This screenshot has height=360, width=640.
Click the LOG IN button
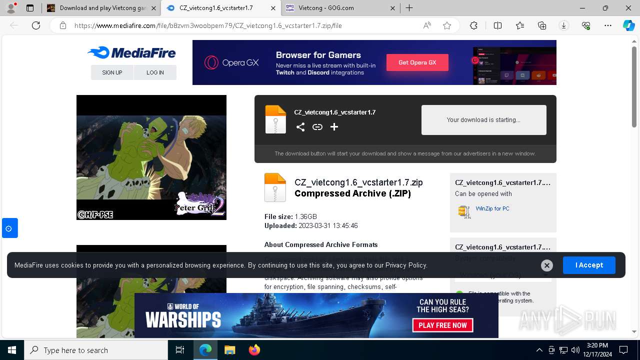[x=155, y=72]
